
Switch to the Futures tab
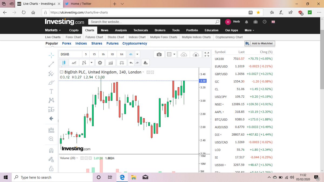pyautogui.click(x=112, y=43)
